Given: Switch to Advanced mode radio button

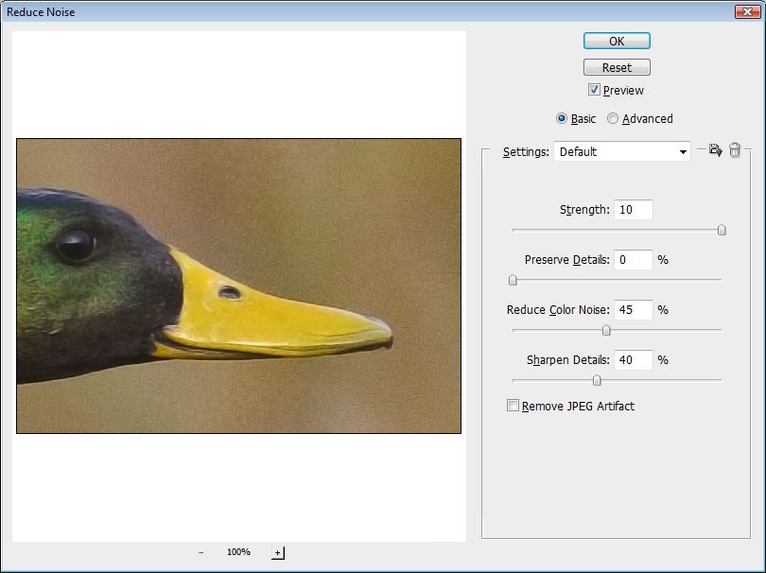Looking at the screenshot, I should [x=613, y=118].
